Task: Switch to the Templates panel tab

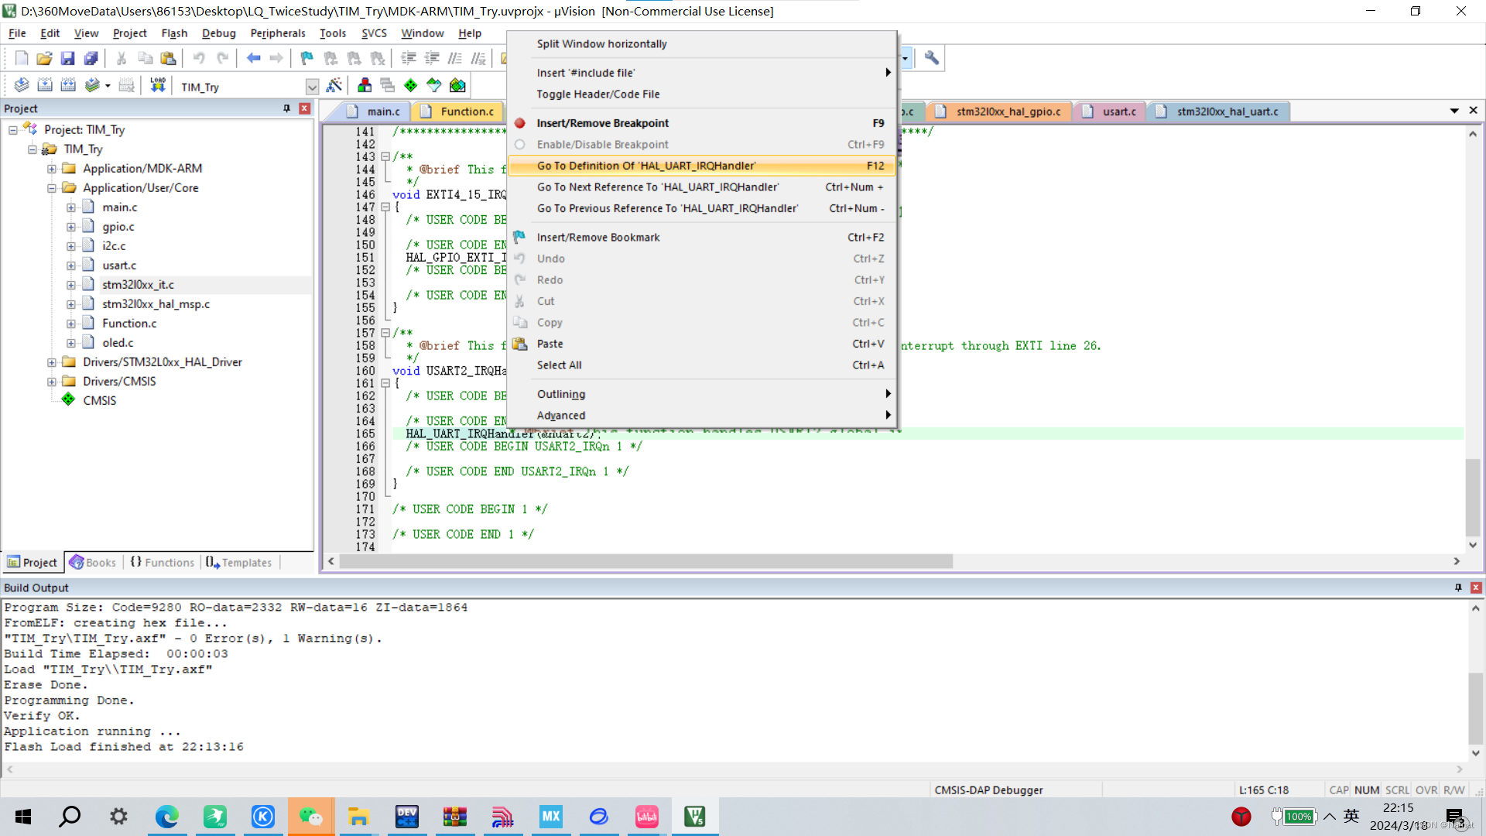Action: (x=239, y=563)
